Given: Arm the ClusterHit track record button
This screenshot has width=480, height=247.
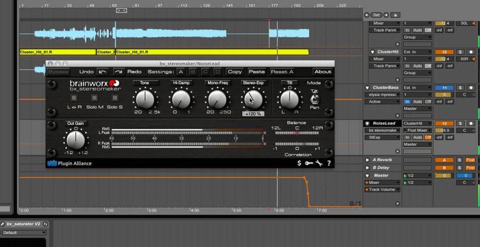Looking at the screenshot, I should point(471,52).
